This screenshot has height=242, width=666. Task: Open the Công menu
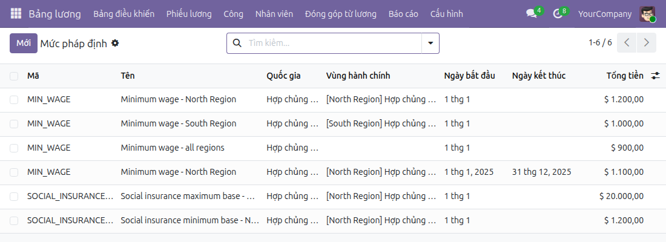(x=233, y=14)
